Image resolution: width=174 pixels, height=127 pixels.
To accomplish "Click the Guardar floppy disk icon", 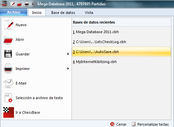I will point(8,54).
